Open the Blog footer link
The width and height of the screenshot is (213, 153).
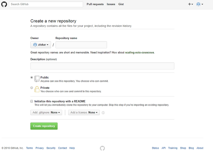tap(191, 148)
